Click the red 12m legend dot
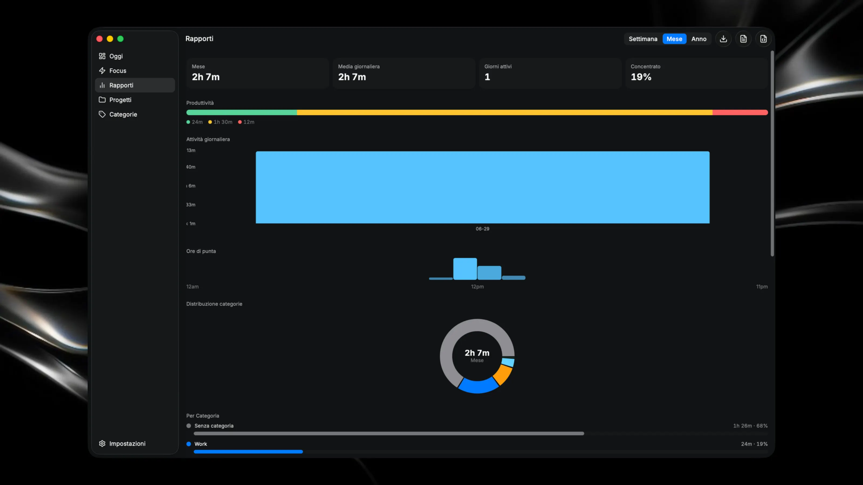 240,122
